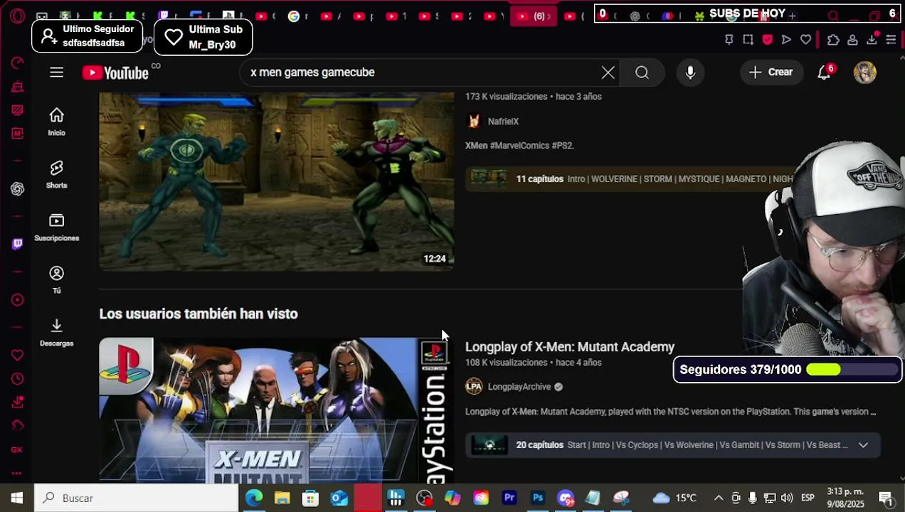Open history clock in Opera sidebar
Screen dimensions: 905x512
[17, 379]
